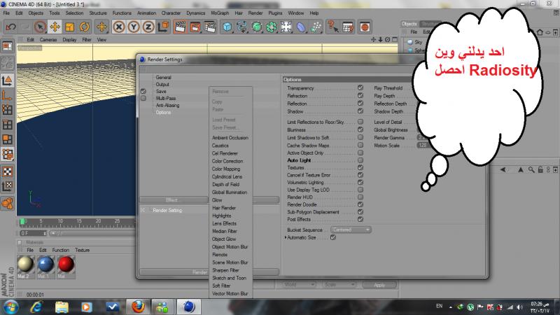The height and width of the screenshot is (315, 560).
Task: Click the timeline green start marker
Action: (x=22, y=222)
